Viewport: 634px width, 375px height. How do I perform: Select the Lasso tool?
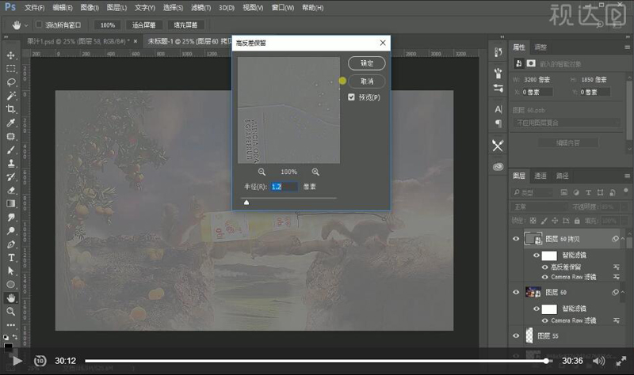11,82
